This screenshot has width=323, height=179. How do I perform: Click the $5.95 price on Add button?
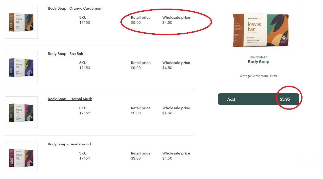(285, 99)
